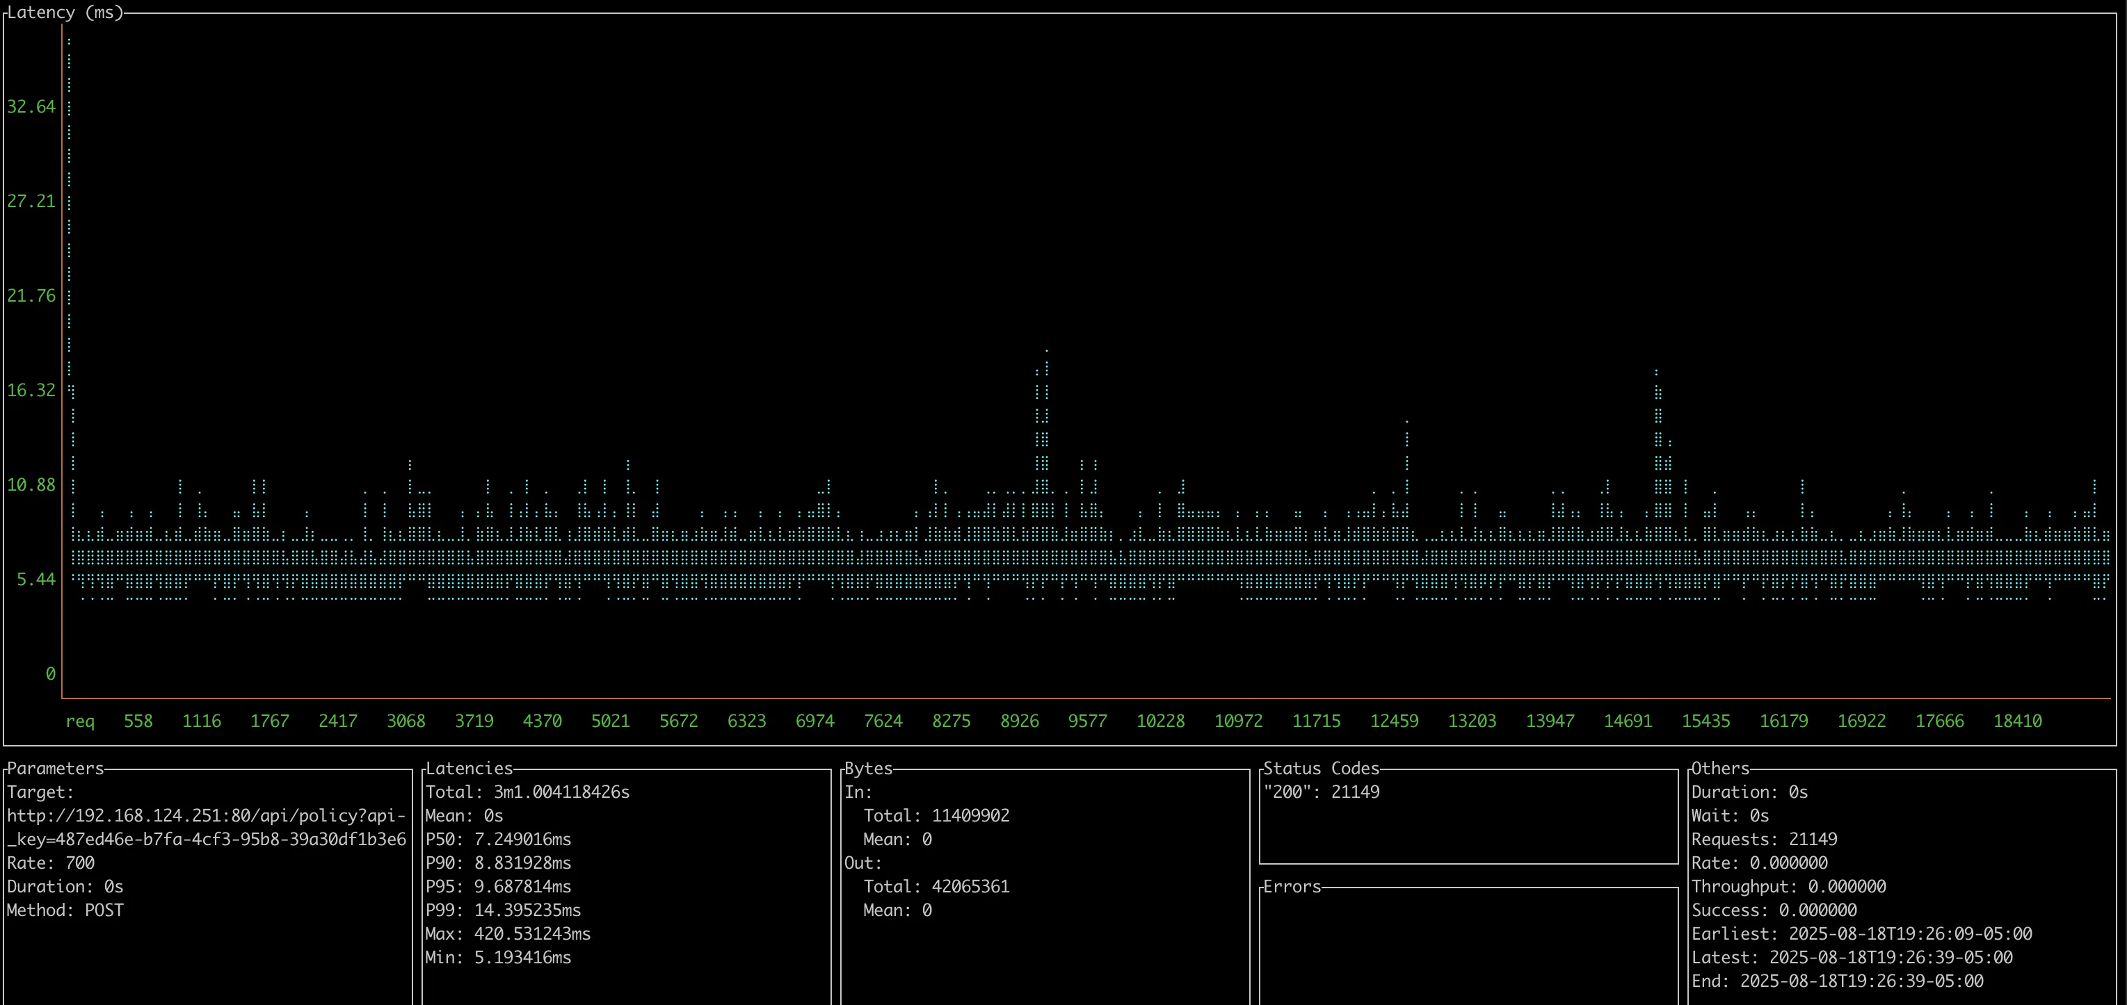
Task: Click x-axis tick 1116
Action: click(202, 721)
